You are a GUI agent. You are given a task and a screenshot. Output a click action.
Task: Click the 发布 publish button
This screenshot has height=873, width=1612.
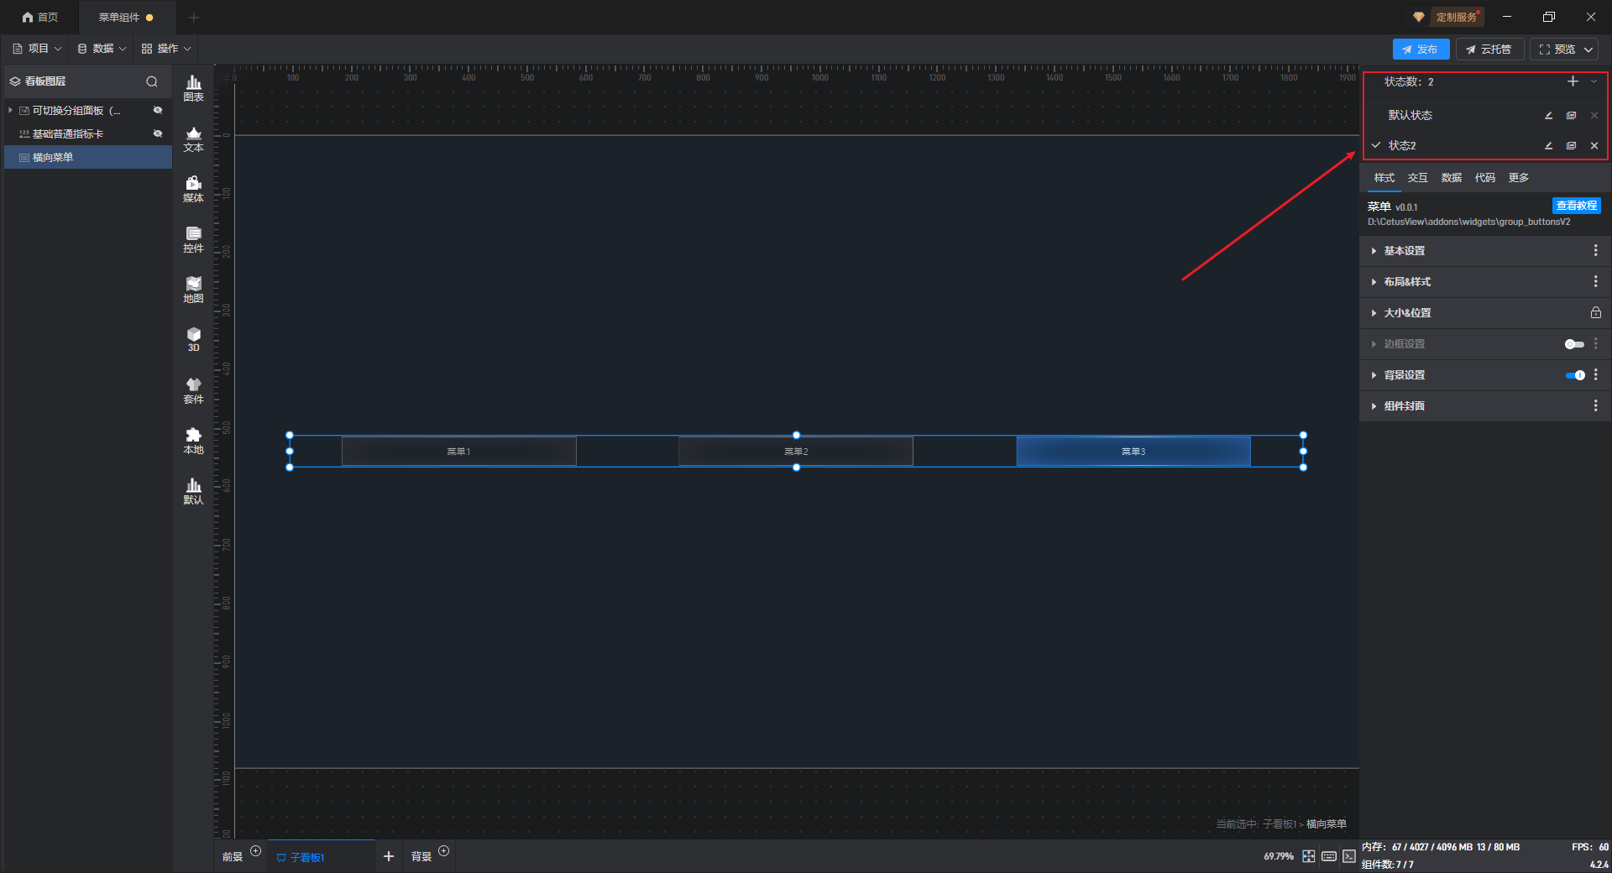pos(1421,50)
